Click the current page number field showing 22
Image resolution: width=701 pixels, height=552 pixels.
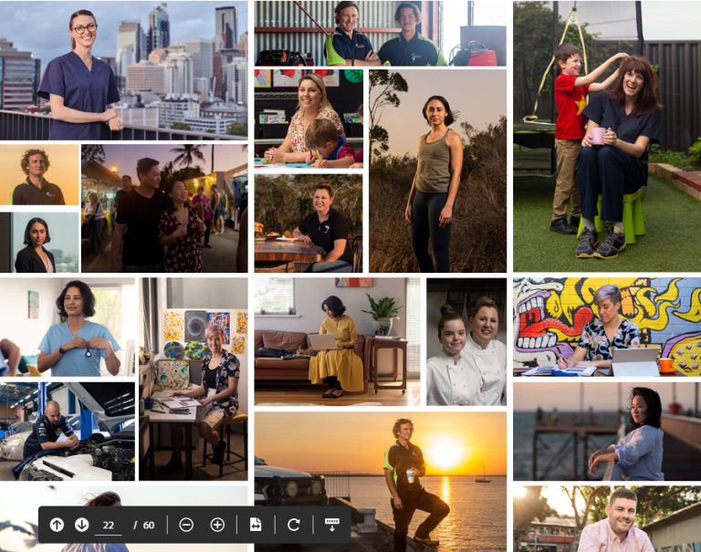coord(109,526)
